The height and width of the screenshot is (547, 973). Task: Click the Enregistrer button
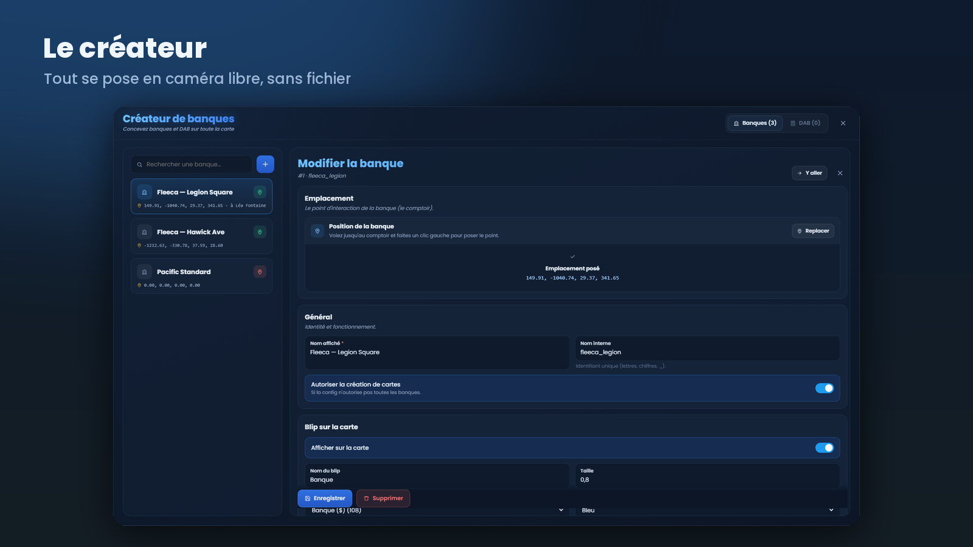[x=325, y=498]
